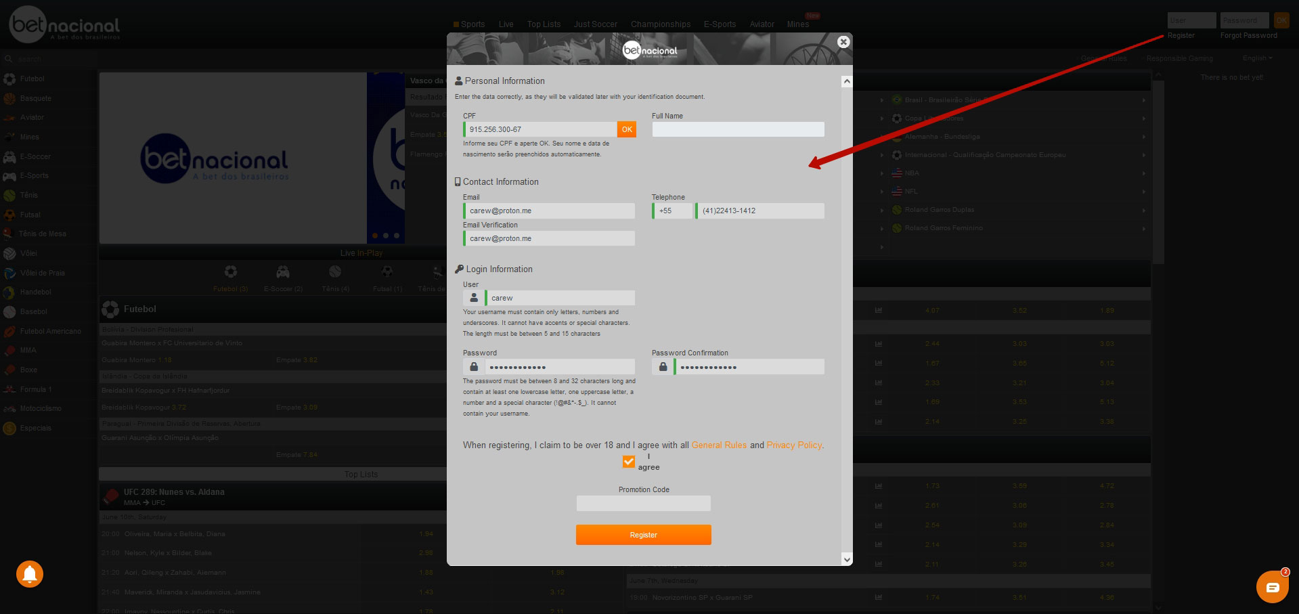Click lock icon beside Password field
Screen dimensions: 1299x614
tap(474, 367)
